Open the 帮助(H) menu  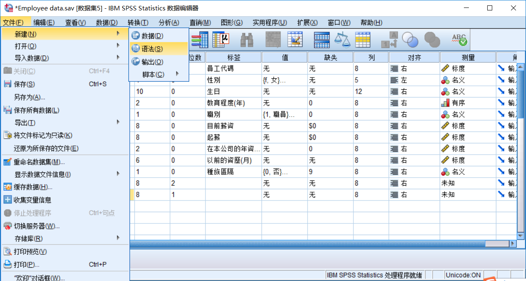click(x=371, y=23)
